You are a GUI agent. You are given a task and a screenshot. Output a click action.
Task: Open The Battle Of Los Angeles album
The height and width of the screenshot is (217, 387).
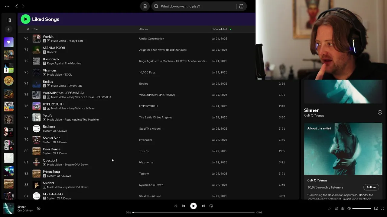(x=155, y=117)
